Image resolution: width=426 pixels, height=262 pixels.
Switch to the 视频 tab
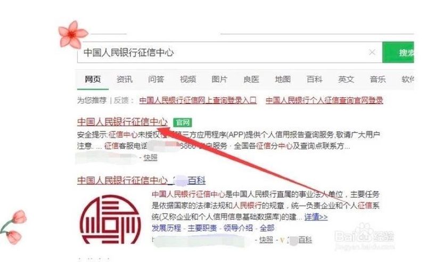pos(188,80)
